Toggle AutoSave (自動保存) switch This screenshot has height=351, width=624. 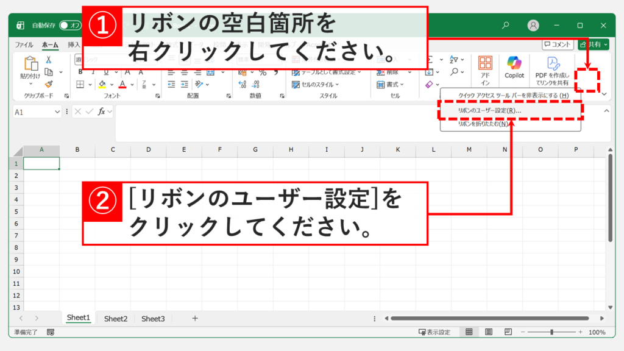pos(69,26)
